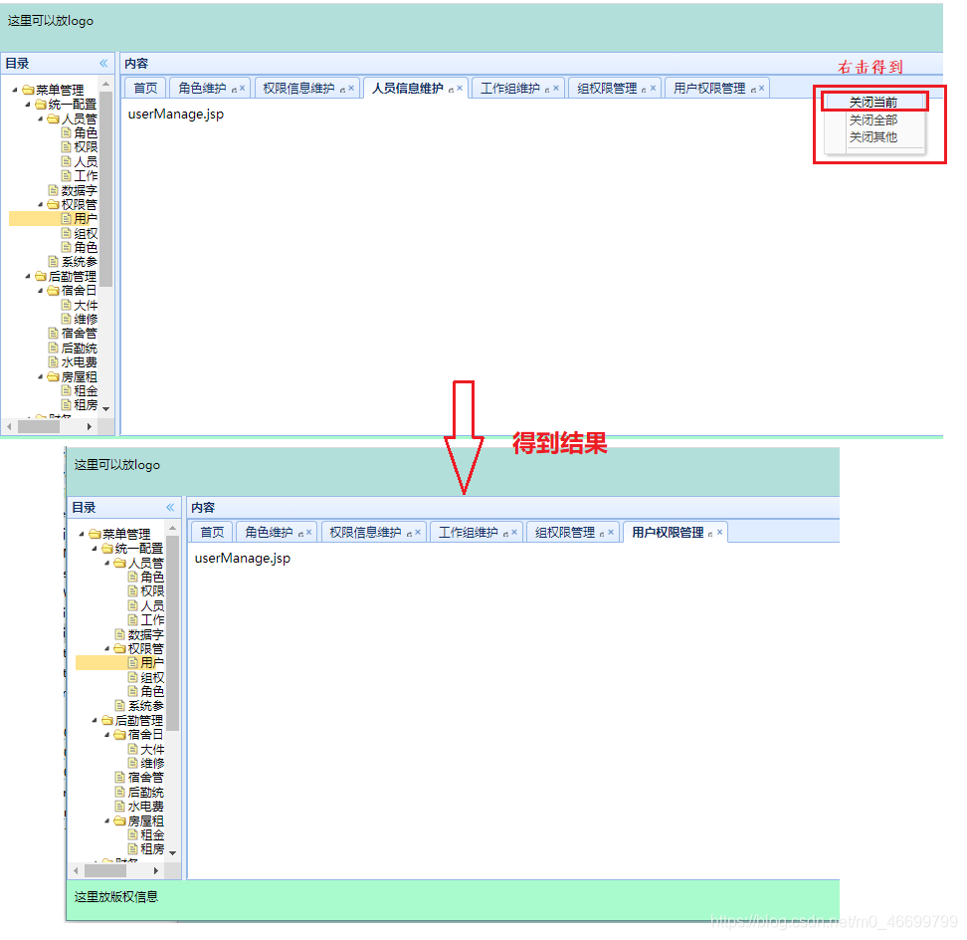Choose 关闭其他 in the context menu
The image size is (967, 940).
[x=873, y=137]
